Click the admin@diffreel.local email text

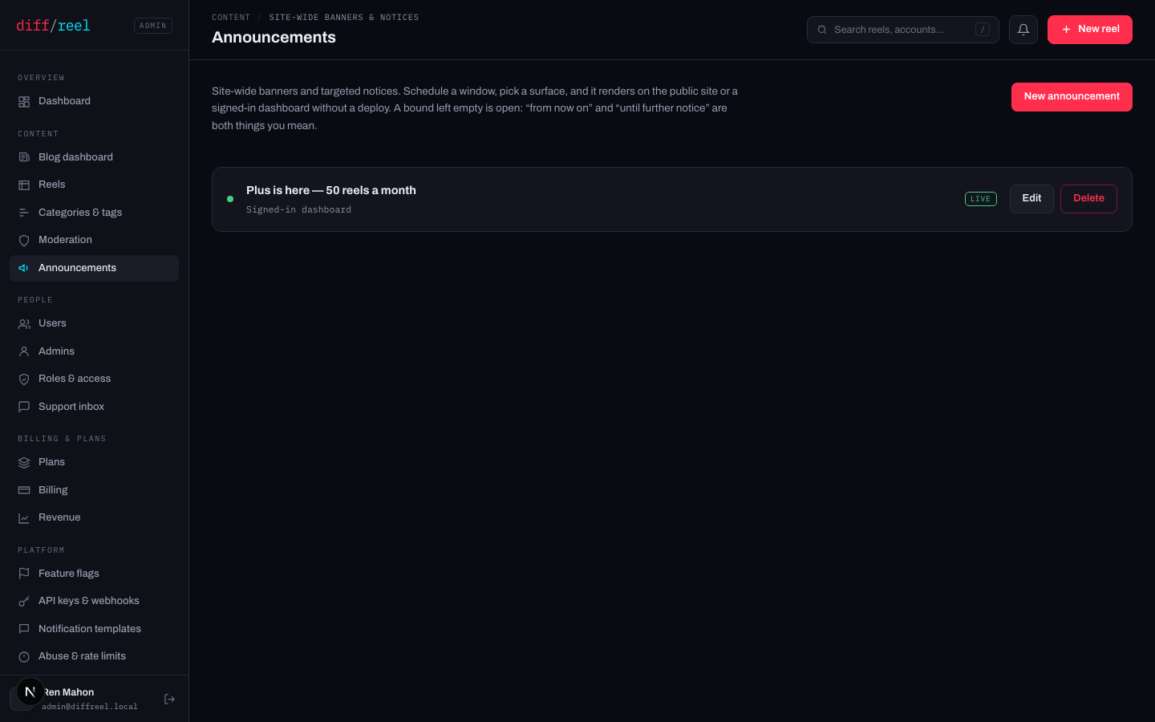point(90,707)
